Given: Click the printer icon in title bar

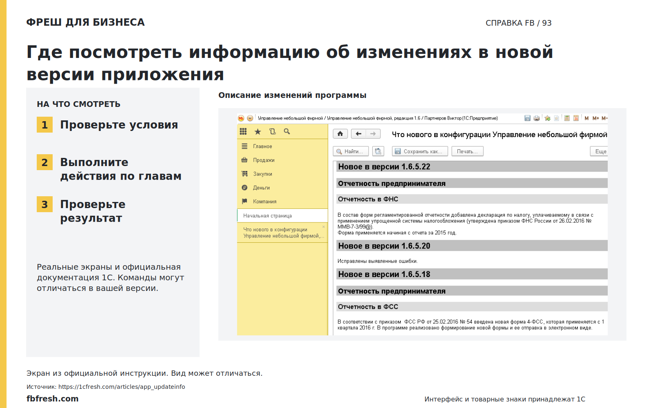Looking at the screenshot, I should (x=537, y=118).
